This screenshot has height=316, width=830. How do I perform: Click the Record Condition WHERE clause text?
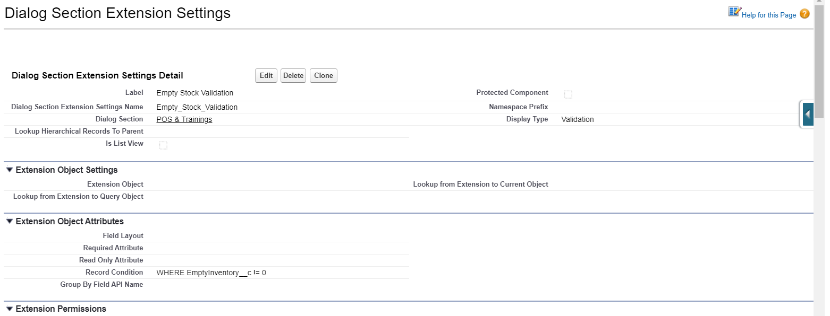click(211, 273)
